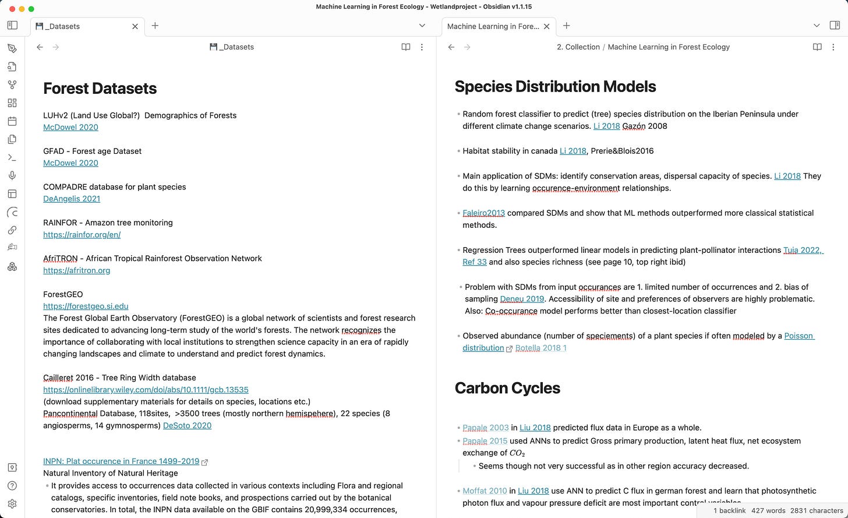The image size is (848, 518).
Task: Click '2831 characters' in status bar
Action: 817,510
